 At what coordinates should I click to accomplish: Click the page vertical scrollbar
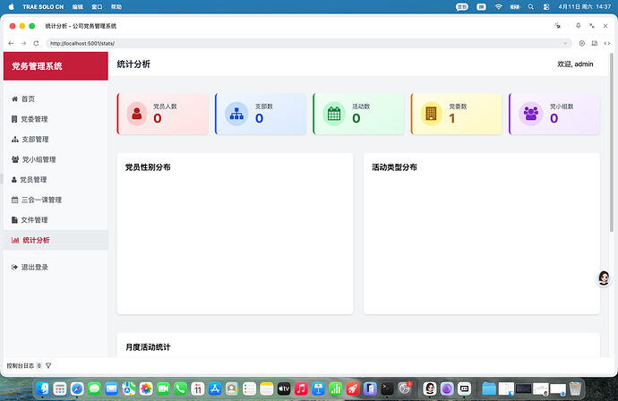[612, 141]
